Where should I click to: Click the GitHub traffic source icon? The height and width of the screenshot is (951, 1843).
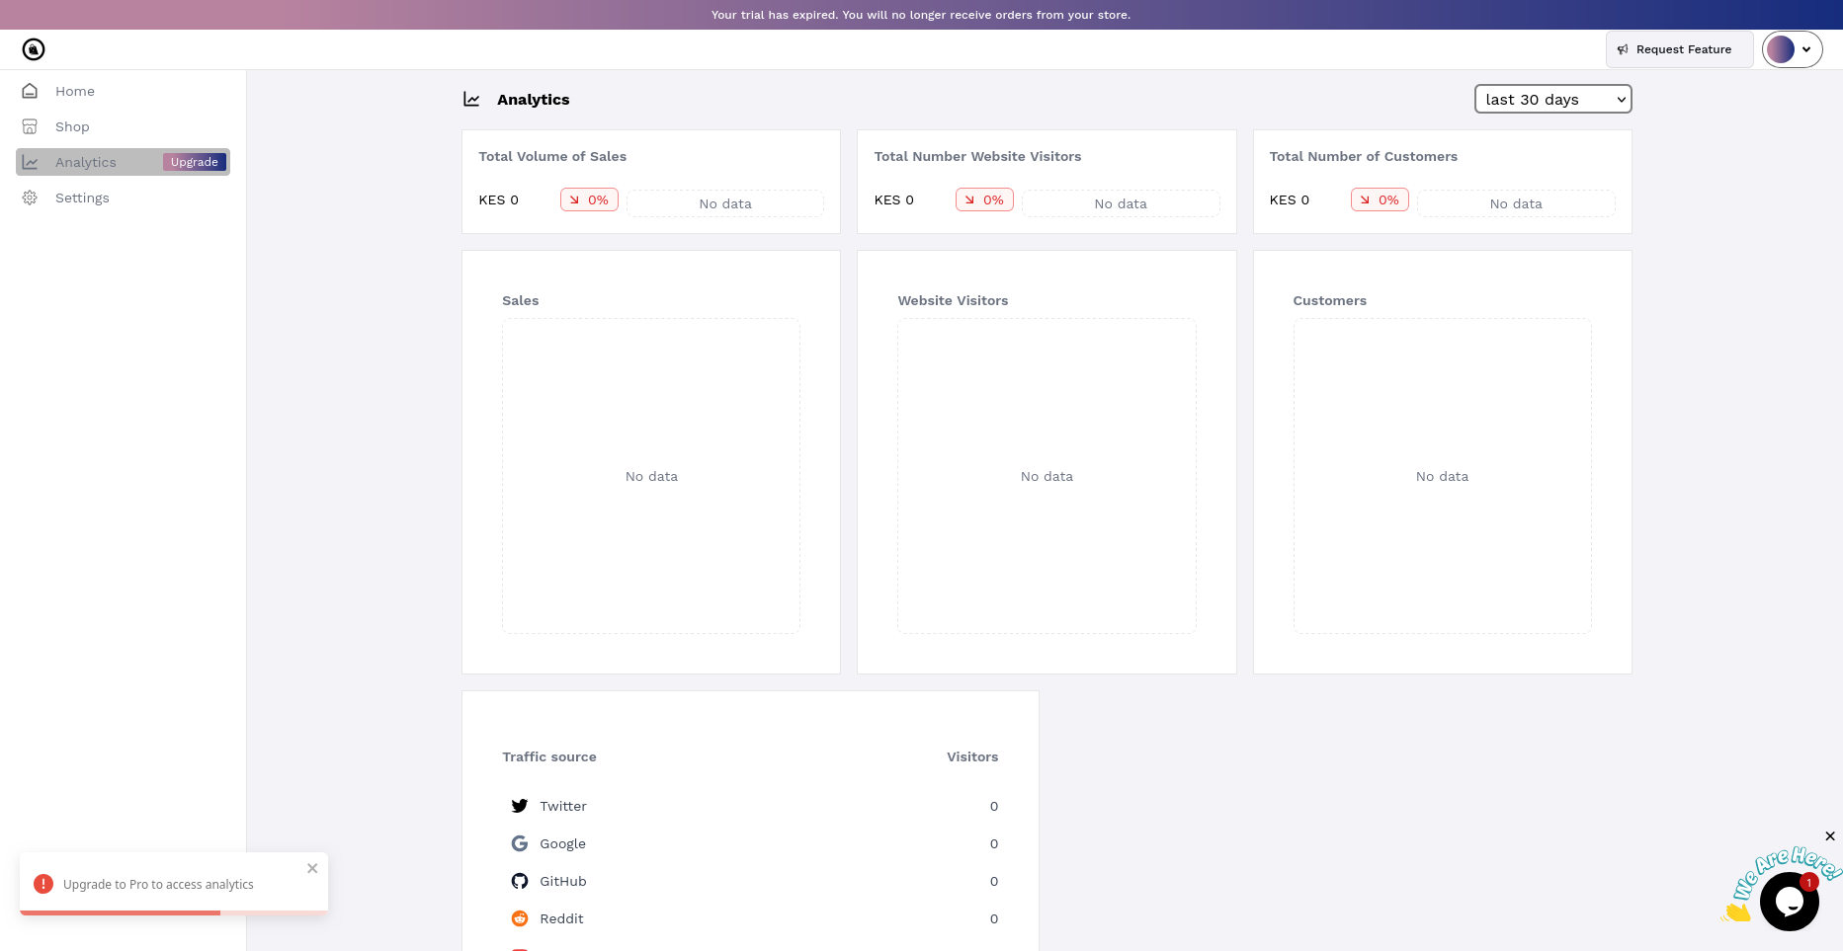(x=520, y=881)
